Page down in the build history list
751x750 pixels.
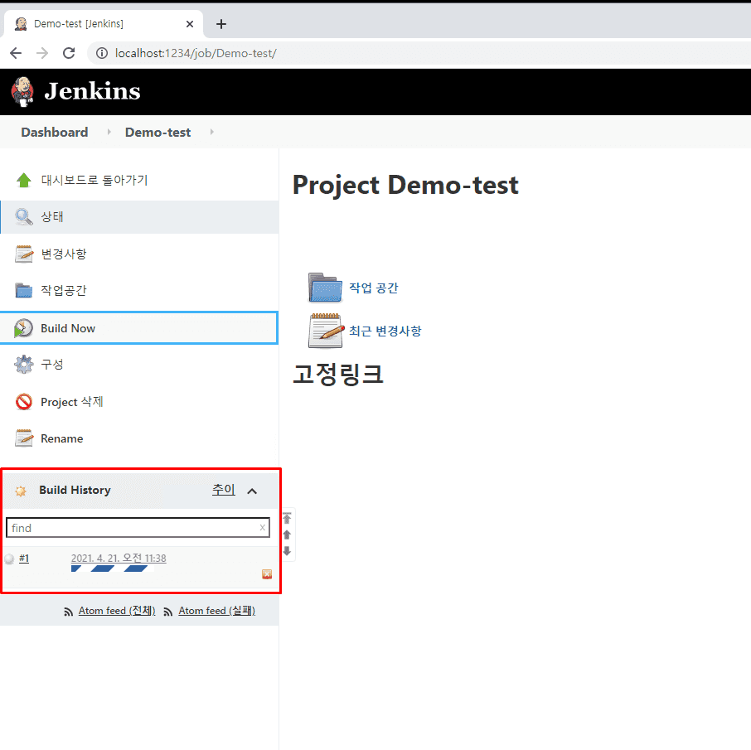pos(287,551)
